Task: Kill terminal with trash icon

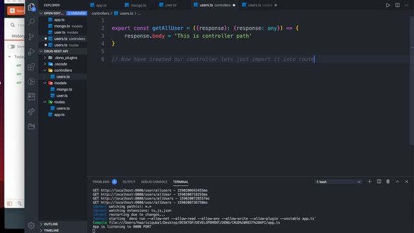Action: pyautogui.click(x=388, y=181)
